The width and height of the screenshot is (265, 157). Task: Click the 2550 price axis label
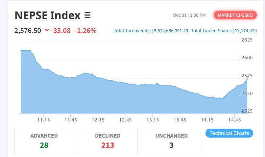coord(247,93)
